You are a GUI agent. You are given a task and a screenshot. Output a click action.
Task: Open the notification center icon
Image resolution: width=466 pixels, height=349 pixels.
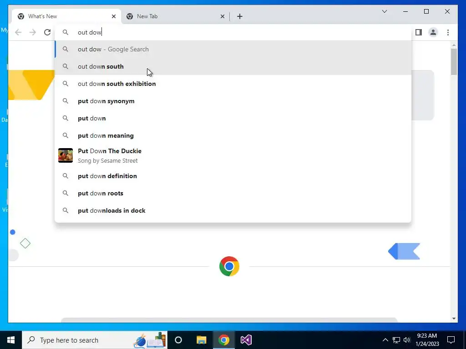click(451, 340)
